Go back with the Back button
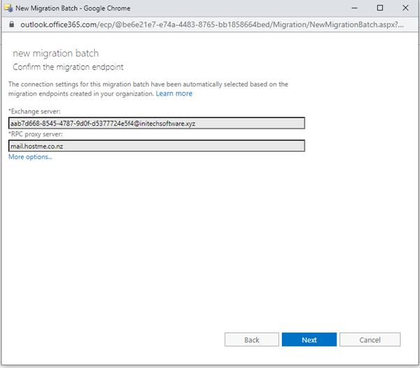The width and height of the screenshot is (420, 368). [252, 339]
